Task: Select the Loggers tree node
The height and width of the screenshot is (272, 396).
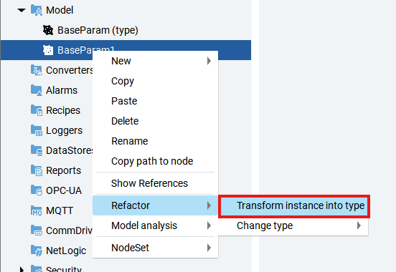Action: tap(64, 130)
